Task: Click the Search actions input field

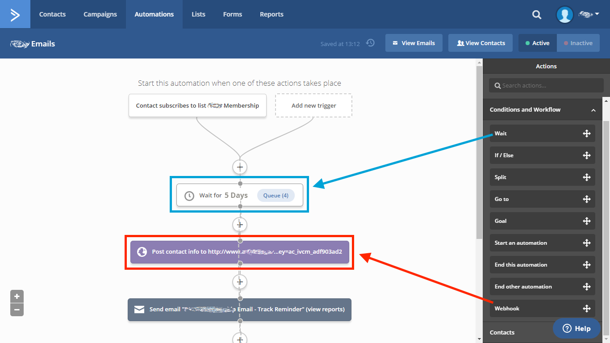Action: tap(546, 85)
